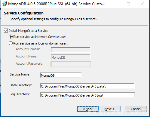150x117 pixels.
Task: Click the Account Domain label
Action: (28, 49)
